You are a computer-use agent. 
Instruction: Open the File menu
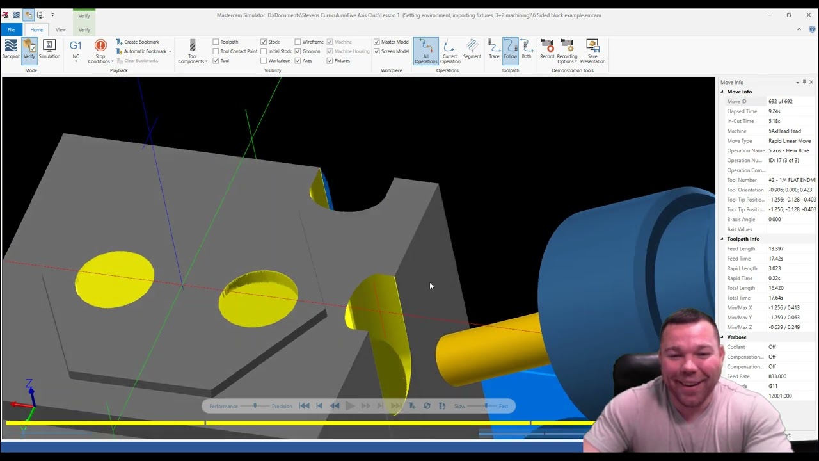tap(11, 30)
